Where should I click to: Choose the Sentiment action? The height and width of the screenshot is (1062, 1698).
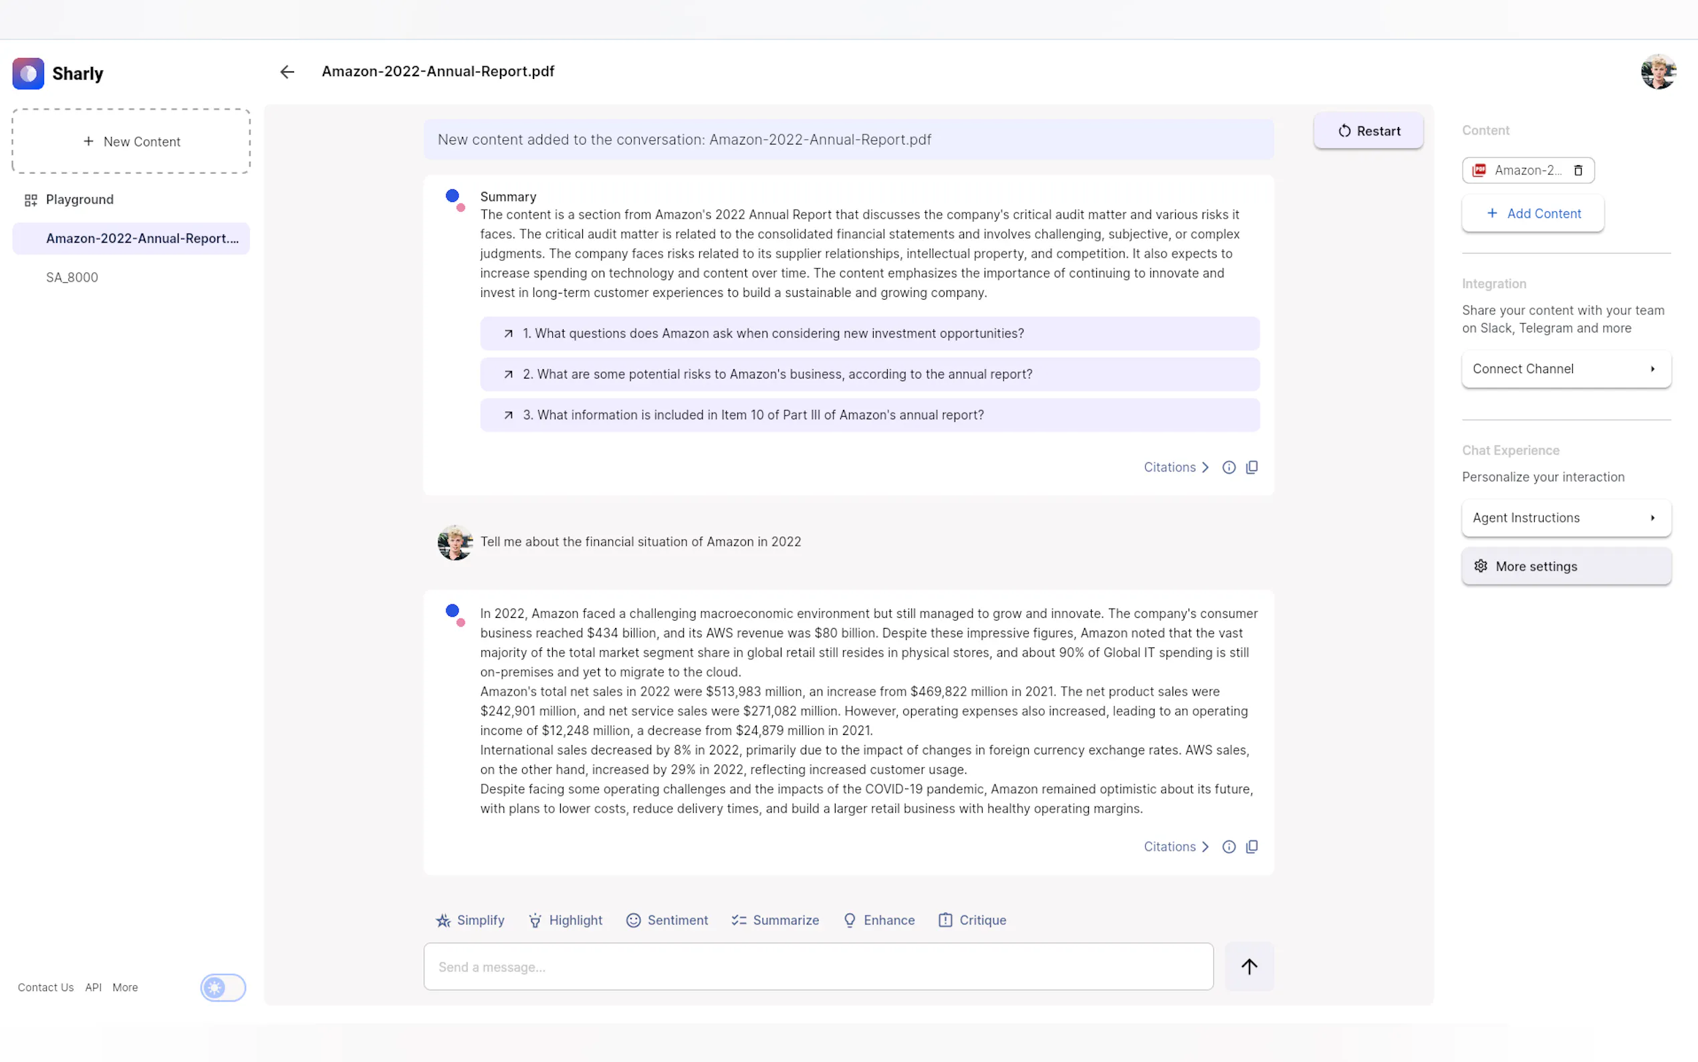(x=667, y=920)
